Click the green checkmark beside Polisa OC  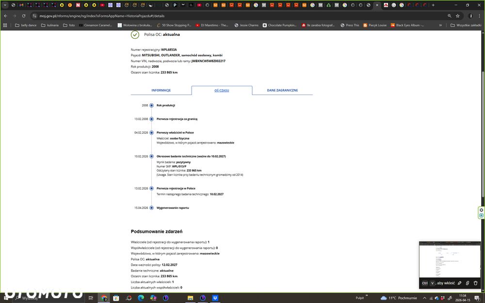tap(135, 34)
